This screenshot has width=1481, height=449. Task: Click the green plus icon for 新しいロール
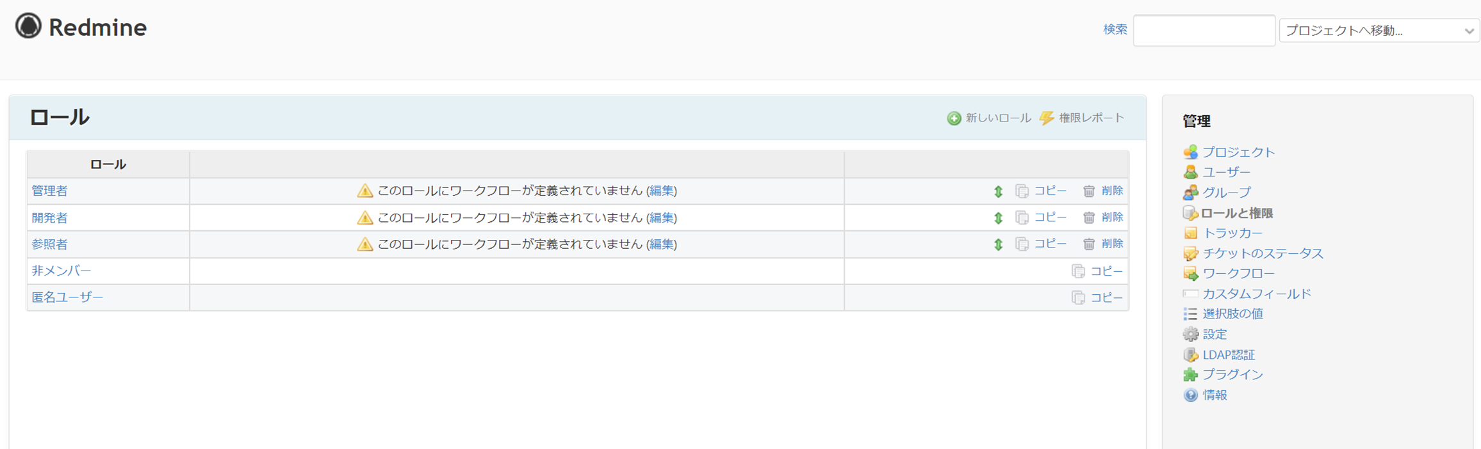(x=954, y=118)
